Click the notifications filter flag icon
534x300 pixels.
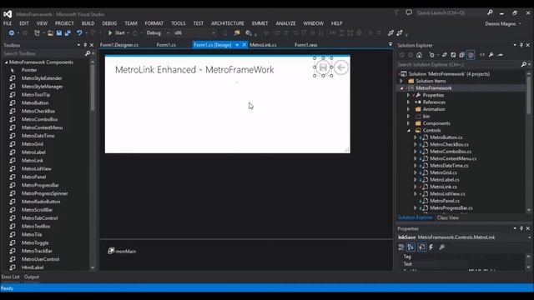pos(396,12)
